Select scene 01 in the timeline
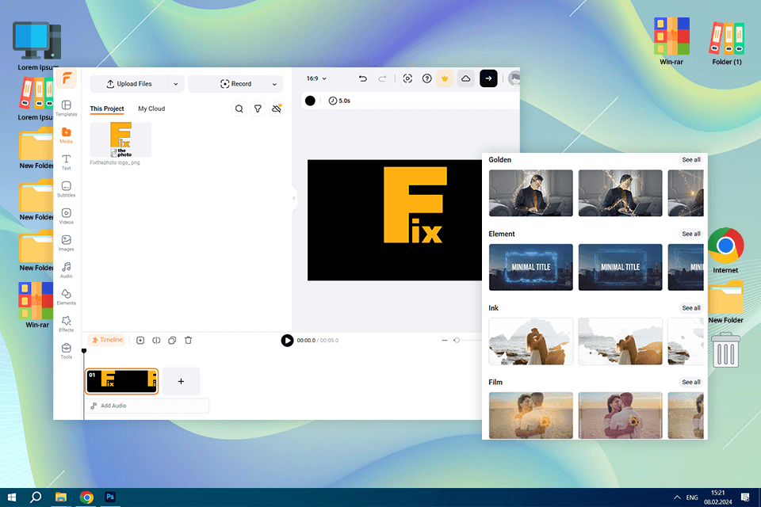 pos(122,381)
